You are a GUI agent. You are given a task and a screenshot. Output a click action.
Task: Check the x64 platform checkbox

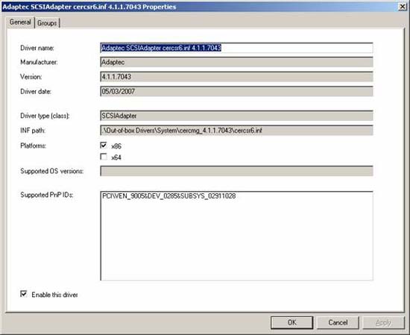tap(104, 157)
